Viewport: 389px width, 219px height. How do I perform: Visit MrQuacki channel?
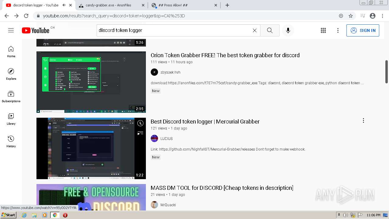(168, 205)
